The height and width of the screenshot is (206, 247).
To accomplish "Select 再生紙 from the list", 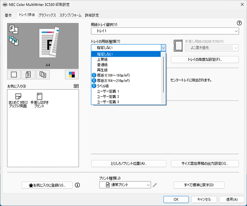I will pyautogui.click(x=126, y=70).
